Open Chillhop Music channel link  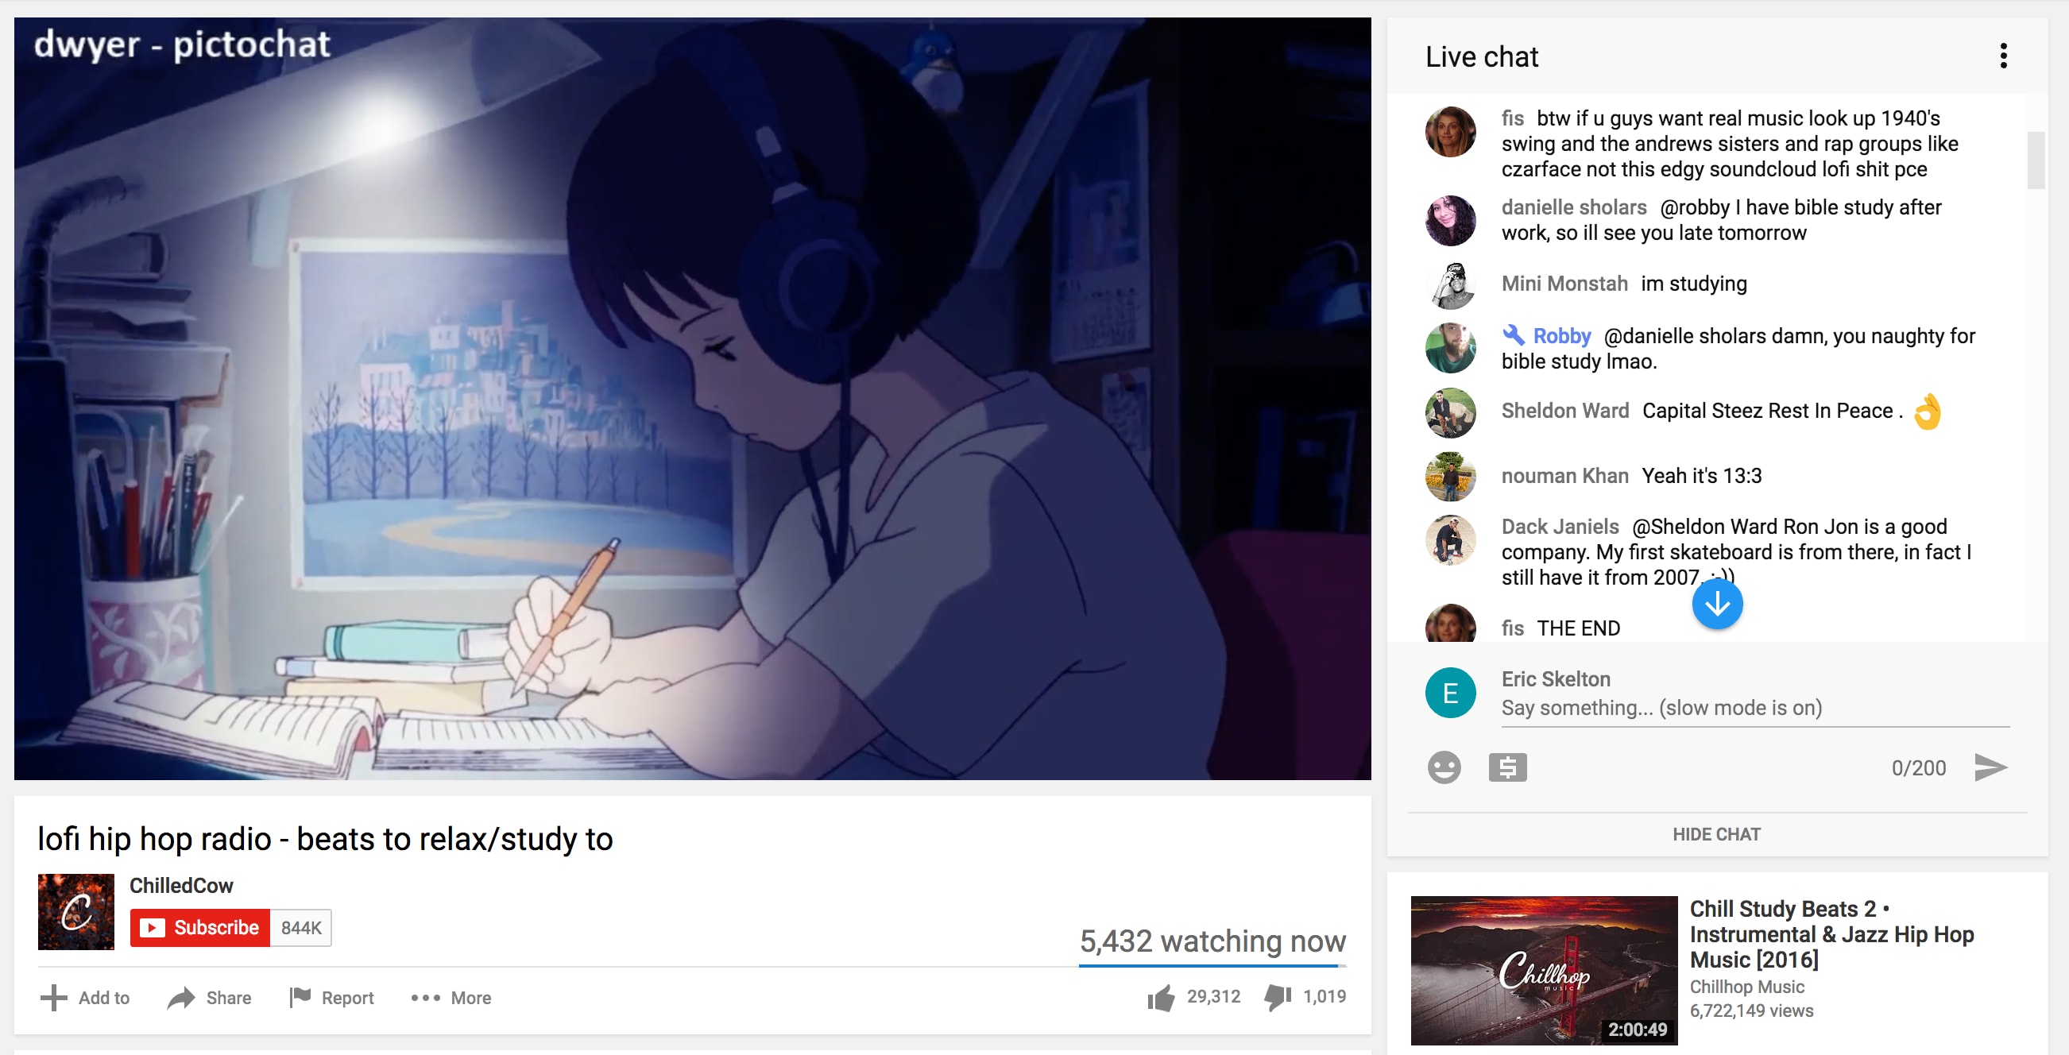tap(1747, 987)
